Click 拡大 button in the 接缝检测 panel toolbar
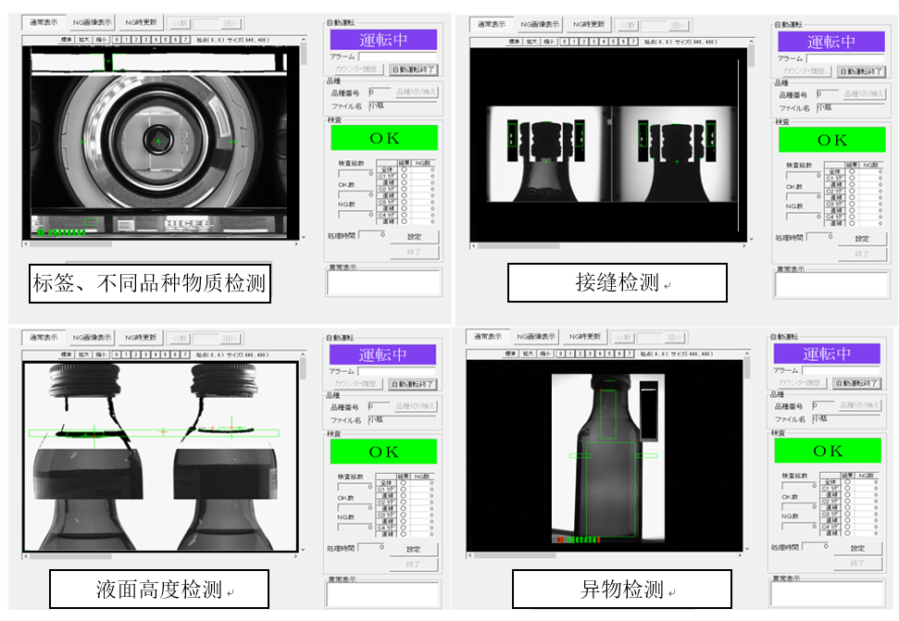Screen dimensions: 899x621 531,42
